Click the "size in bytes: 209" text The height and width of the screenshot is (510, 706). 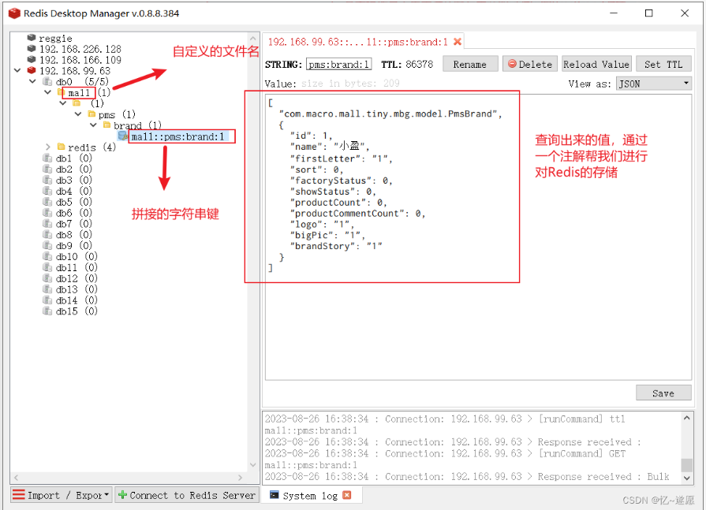(350, 84)
